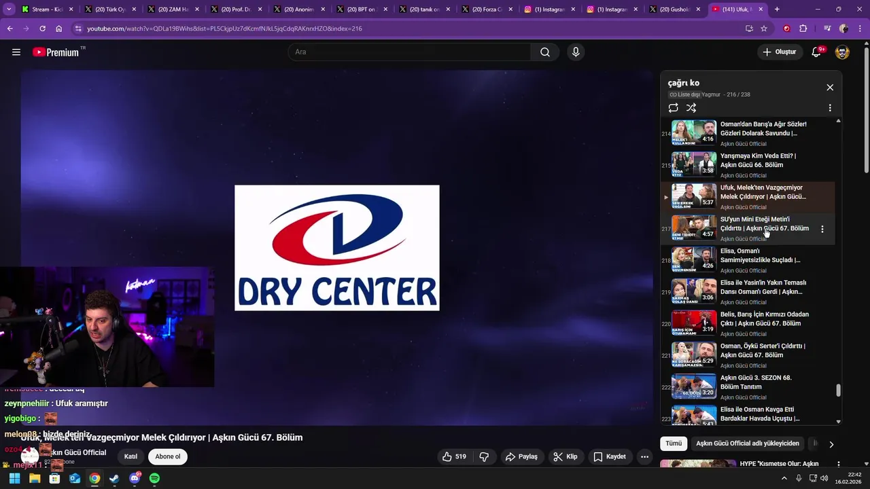Open the notifications bell
The height and width of the screenshot is (489, 870).
[x=817, y=52]
